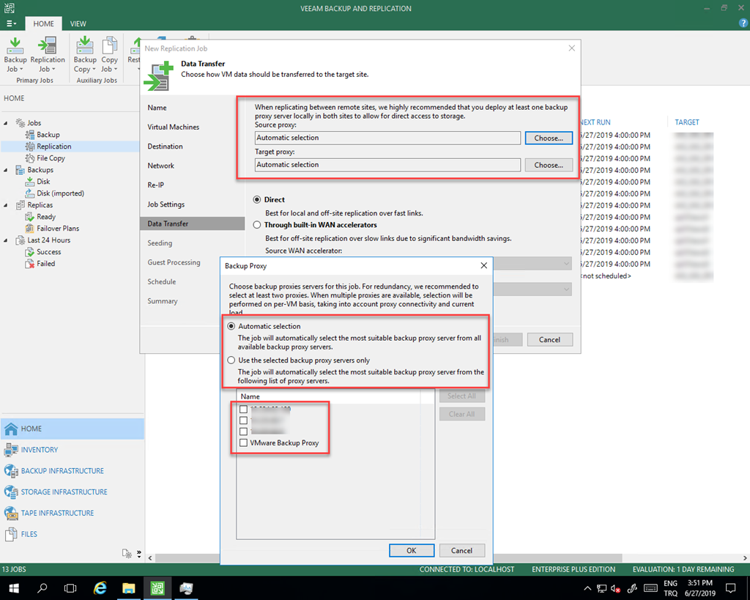Screen dimensions: 750x600
Task: Select Through built-in WAN accelerators option
Action: (x=257, y=225)
